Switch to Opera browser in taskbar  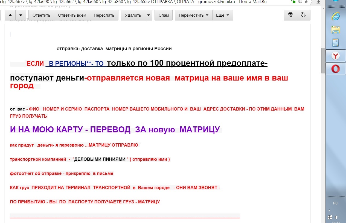335,69
